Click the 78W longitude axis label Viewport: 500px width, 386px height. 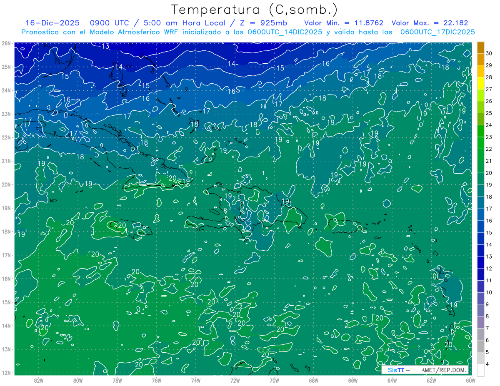pos(117,381)
